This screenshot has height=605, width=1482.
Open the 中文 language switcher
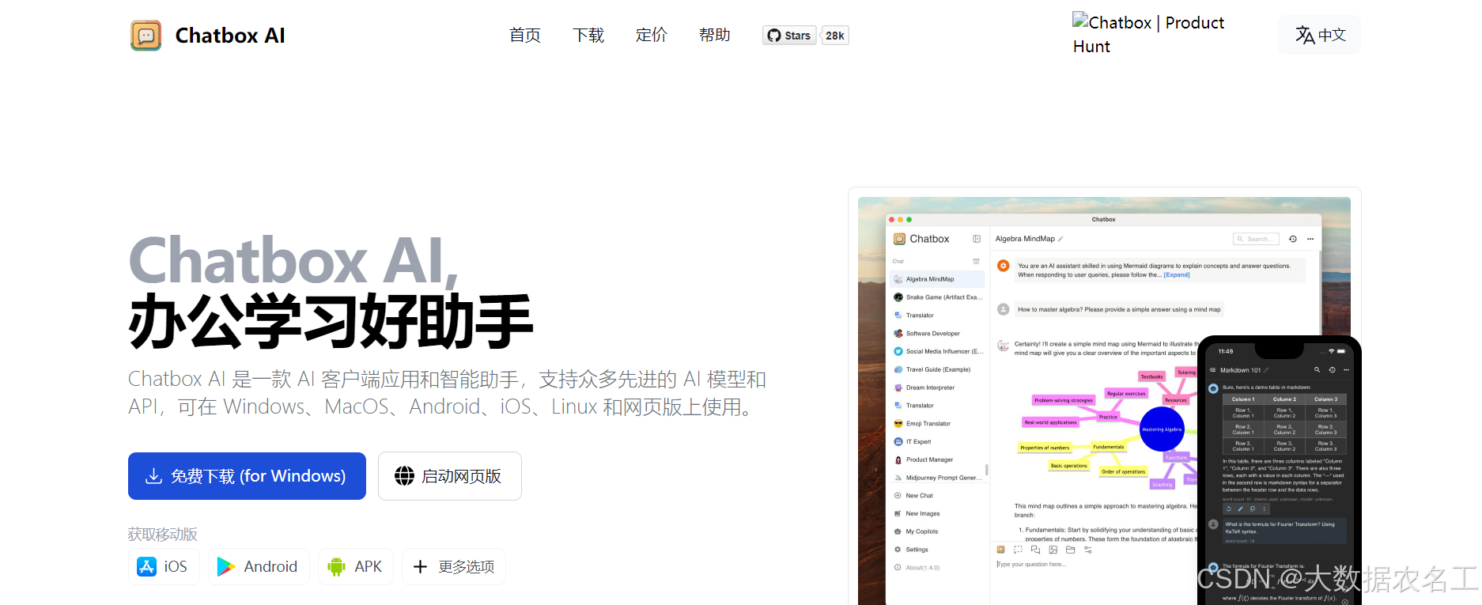1320,35
